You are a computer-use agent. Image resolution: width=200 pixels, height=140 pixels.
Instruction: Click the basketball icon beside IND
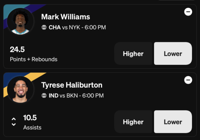click(44, 95)
